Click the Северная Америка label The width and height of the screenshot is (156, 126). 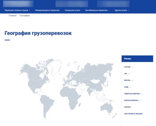tap(132, 94)
